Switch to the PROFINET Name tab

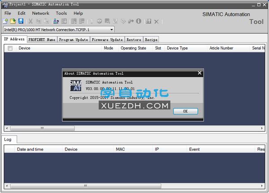tap(42, 39)
